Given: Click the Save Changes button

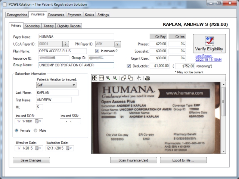Looking at the screenshot, I should coord(31,160).
